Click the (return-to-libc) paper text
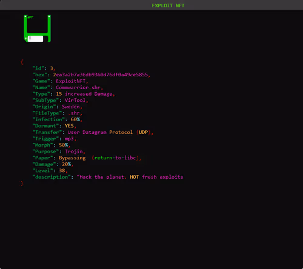The image size is (303, 269). pos(115,158)
